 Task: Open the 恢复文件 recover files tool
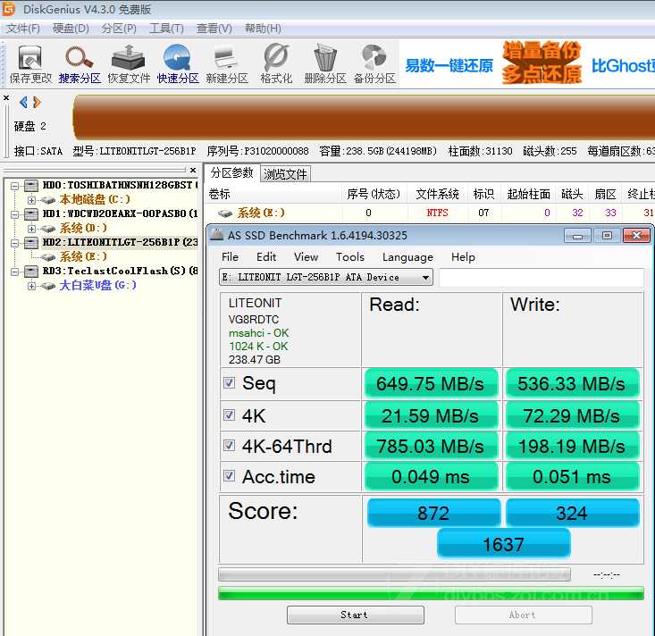(129, 63)
